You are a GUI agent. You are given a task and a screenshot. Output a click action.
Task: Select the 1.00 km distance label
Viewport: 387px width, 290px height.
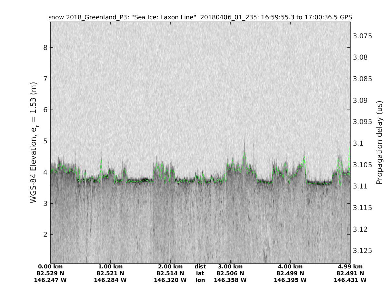[x=110, y=267]
